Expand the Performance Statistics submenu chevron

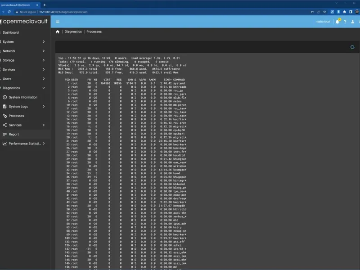click(44, 144)
